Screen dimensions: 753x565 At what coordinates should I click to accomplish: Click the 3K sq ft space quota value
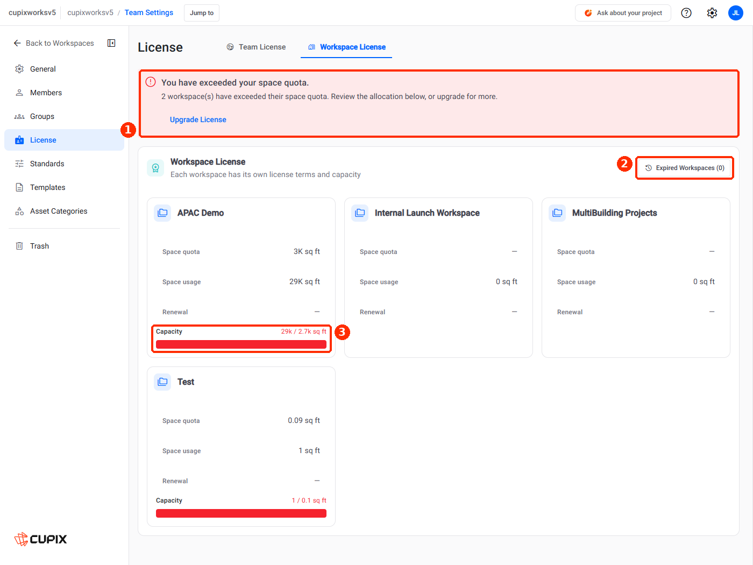307,252
